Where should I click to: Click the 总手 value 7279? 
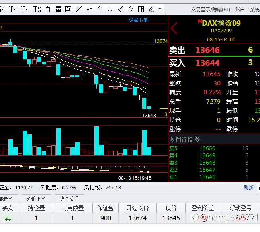click(213, 101)
